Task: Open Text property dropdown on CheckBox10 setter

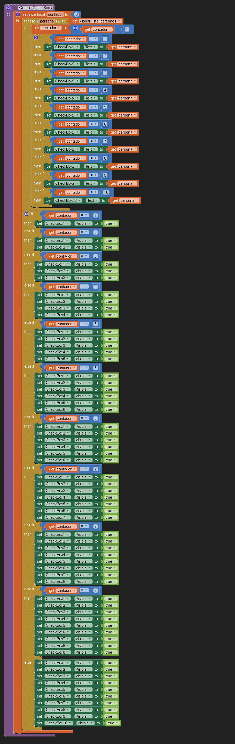Action: click(x=97, y=200)
